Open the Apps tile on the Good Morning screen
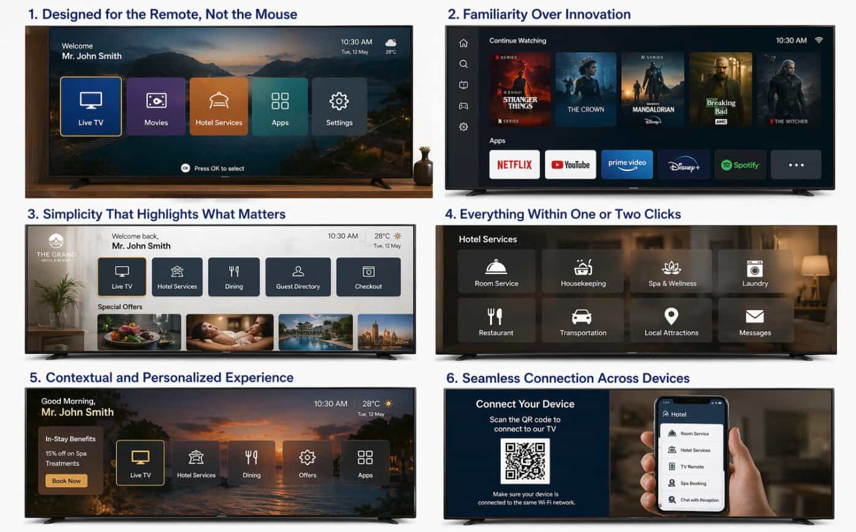This screenshot has width=856, height=532. coord(365,463)
